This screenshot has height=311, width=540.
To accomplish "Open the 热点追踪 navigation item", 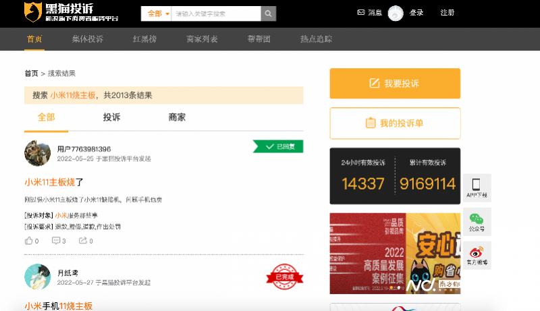I will pyautogui.click(x=316, y=39).
